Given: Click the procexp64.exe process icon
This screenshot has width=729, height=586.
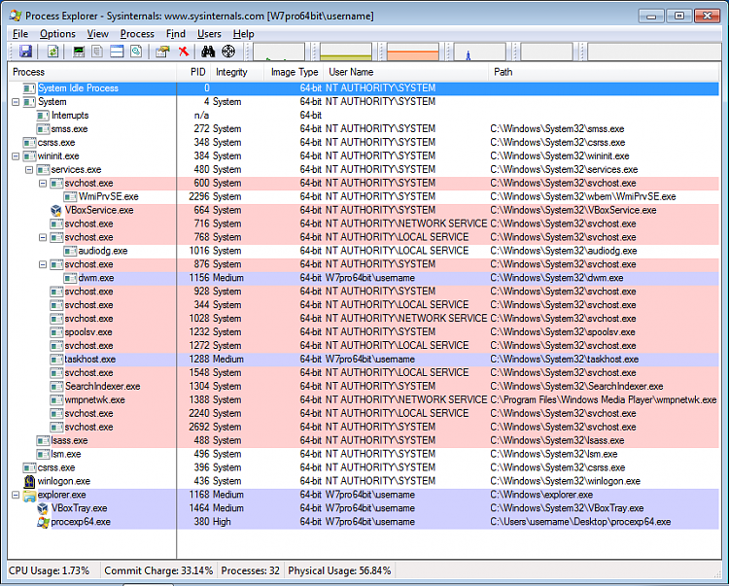Looking at the screenshot, I should [x=43, y=522].
